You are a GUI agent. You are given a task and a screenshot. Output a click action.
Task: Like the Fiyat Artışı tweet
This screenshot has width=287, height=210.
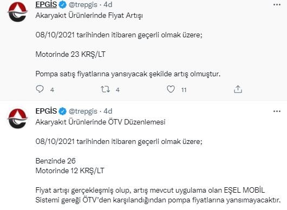coord(171,89)
